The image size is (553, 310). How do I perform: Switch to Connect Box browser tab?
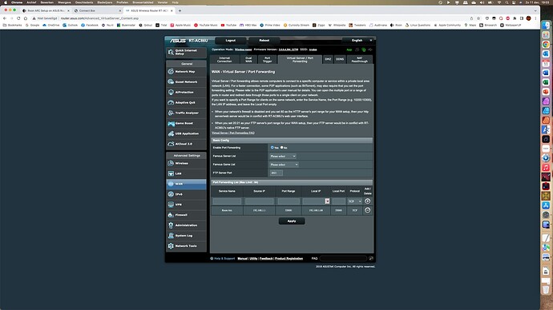(96, 10)
